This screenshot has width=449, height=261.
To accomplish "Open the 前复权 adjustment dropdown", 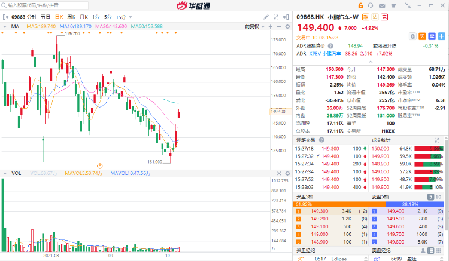I will 254,26.
